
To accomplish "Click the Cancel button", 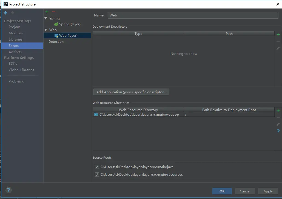I will (245, 191).
